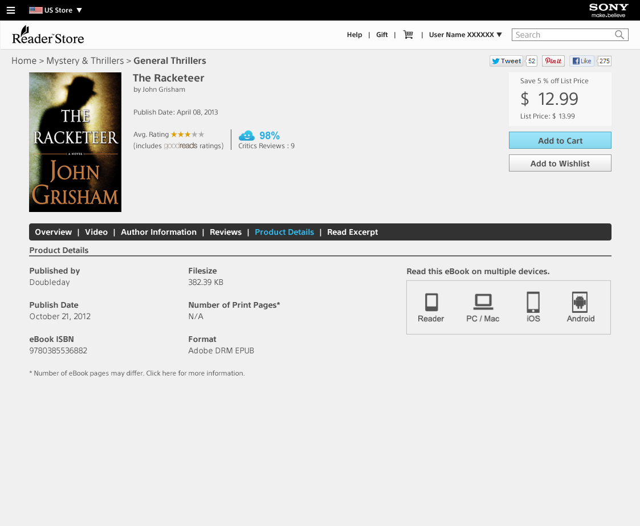Open the Gift link
Image resolution: width=640 pixels, height=526 pixels.
coord(382,35)
